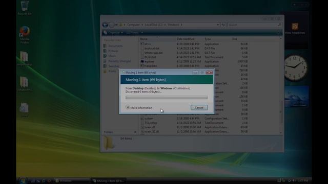Screen dimensions: 328x184
Task: Click the move progress bar
Action: pyautogui.click(x=167, y=98)
